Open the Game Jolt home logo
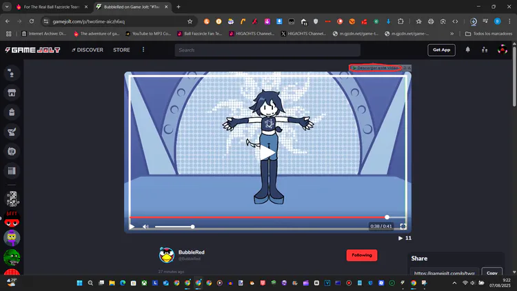The image size is (517, 291). [x=32, y=50]
